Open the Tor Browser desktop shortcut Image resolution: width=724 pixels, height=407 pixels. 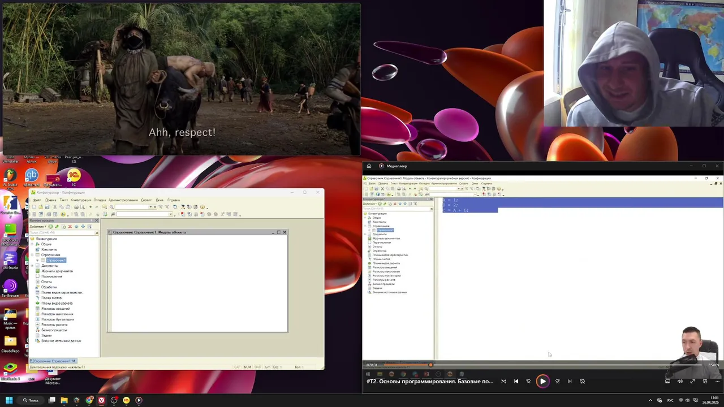click(10, 288)
